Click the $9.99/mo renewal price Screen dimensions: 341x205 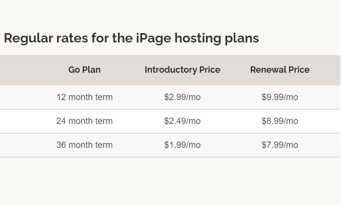click(280, 97)
